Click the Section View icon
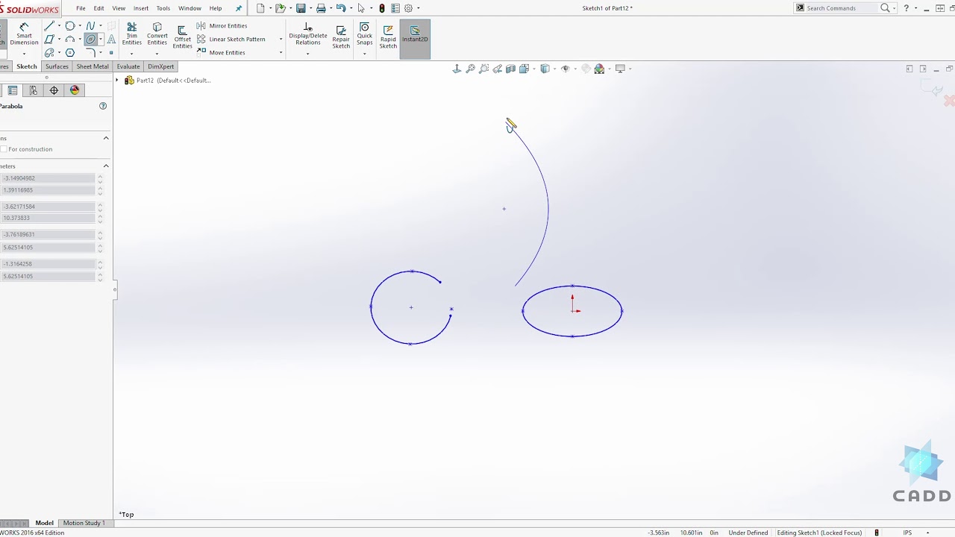This screenshot has width=955, height=537. pos(510,69)
